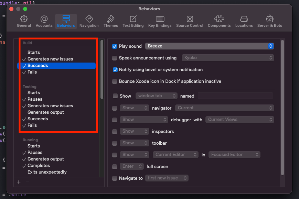Open the Server & Bots preferences pane
Screen dimensions: 299x199
click(x=270, y=21)
